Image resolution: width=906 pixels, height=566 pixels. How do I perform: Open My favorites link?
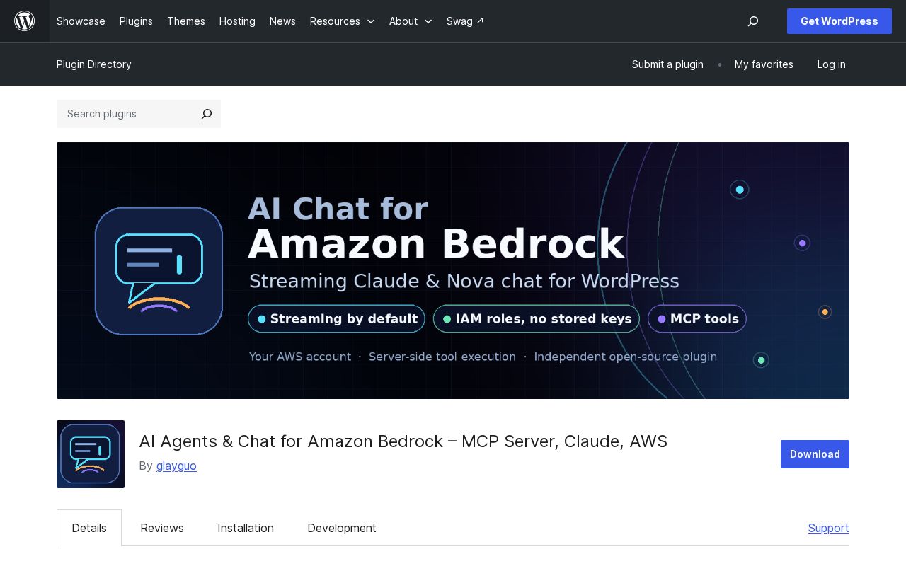[764, 64]
